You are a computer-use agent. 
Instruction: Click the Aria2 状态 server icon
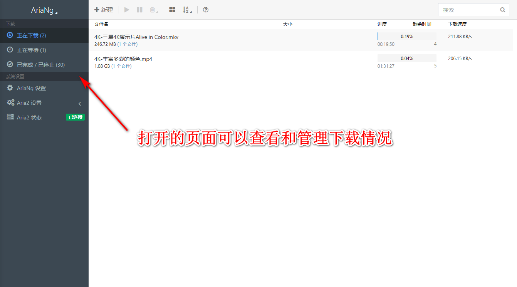tap(10, 117)
